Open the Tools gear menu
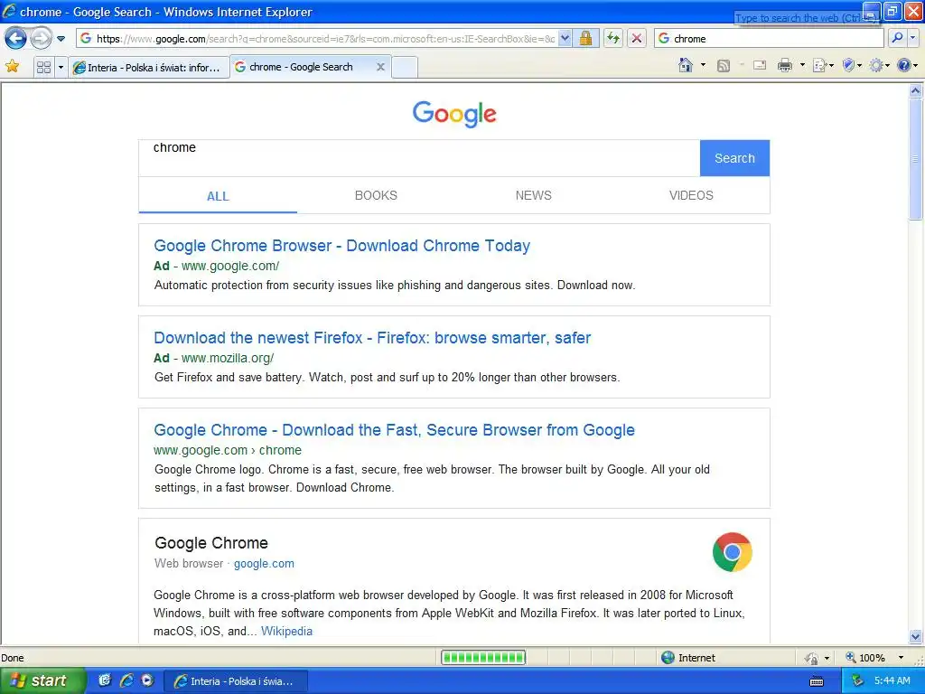 [x=879, y=65]
